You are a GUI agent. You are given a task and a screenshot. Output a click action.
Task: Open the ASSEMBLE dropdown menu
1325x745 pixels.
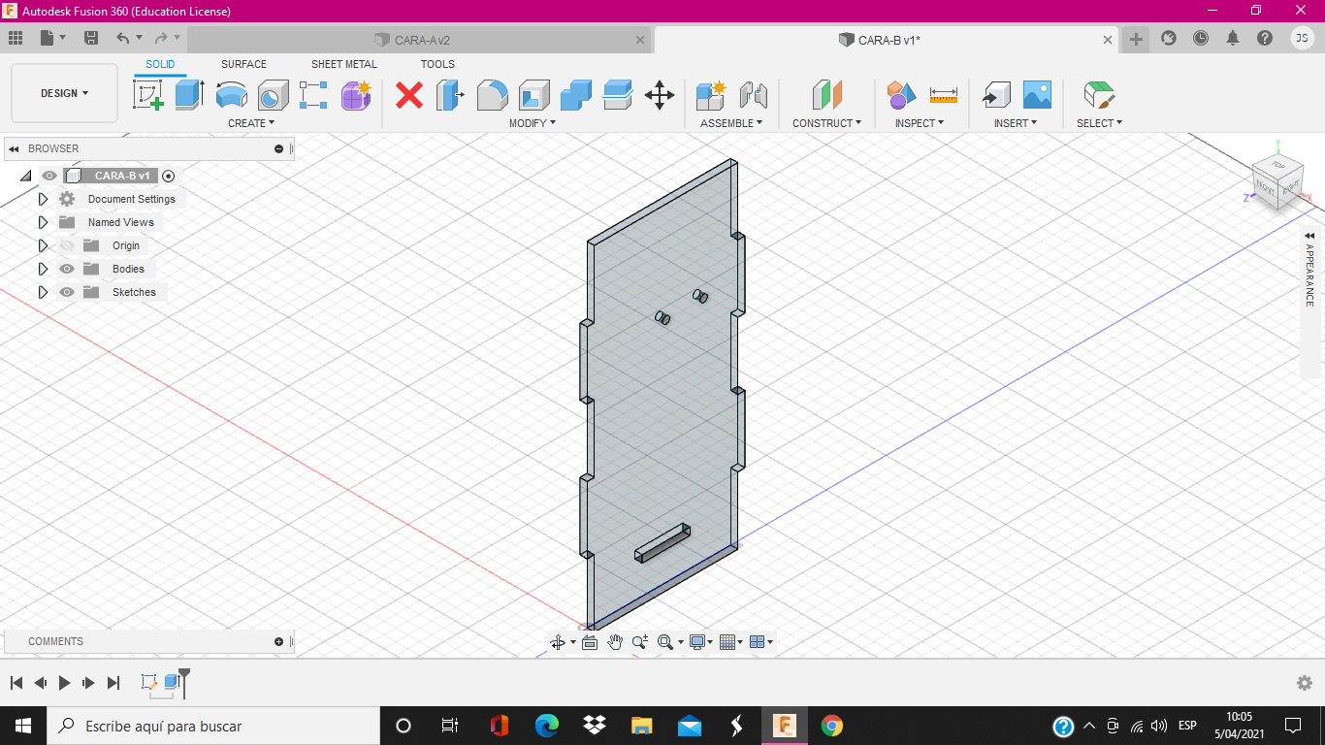pyautogui.click(x=731, y=123)
